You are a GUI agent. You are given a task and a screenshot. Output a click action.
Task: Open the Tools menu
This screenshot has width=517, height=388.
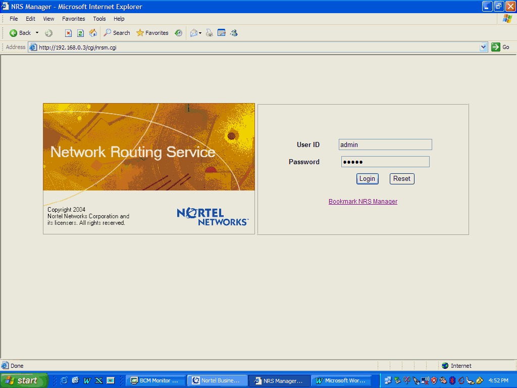[99, 19]
